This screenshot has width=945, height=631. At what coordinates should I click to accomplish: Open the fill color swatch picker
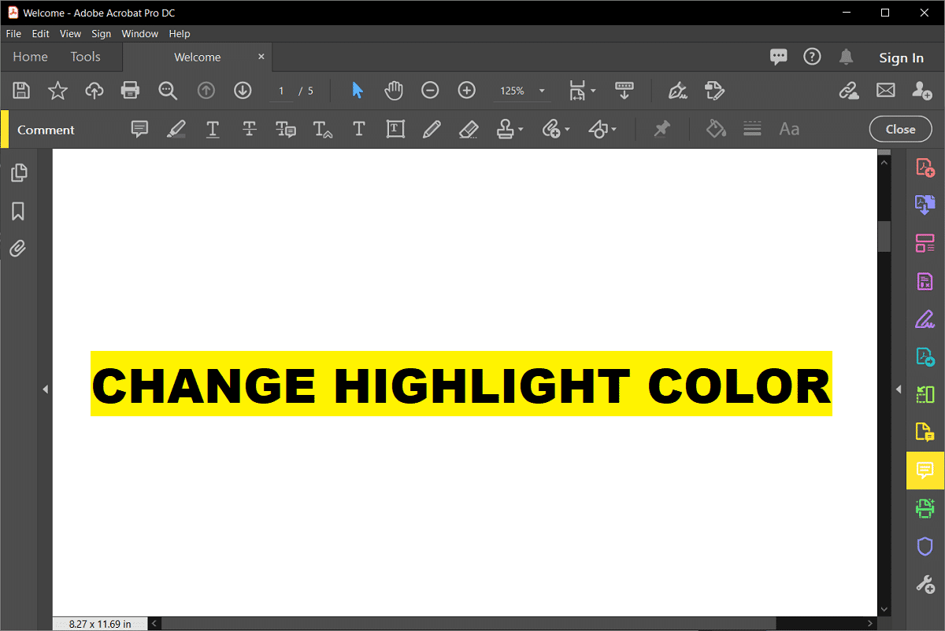(715, 128)
